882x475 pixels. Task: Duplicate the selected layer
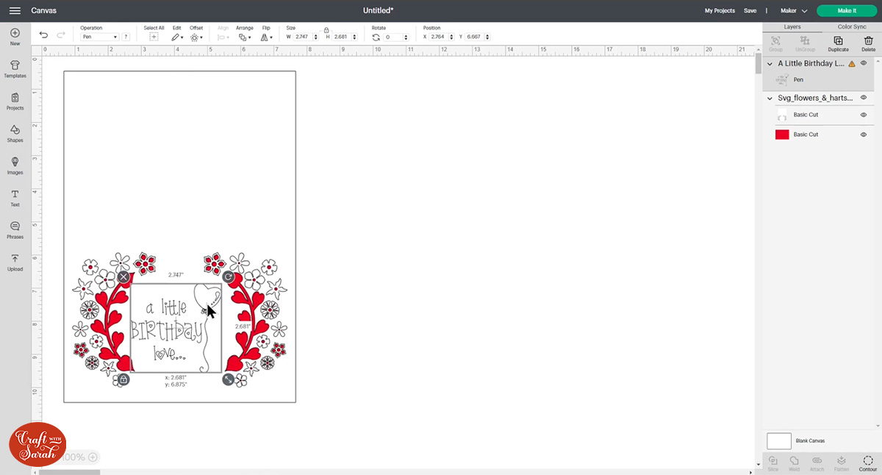click(838, 43)
